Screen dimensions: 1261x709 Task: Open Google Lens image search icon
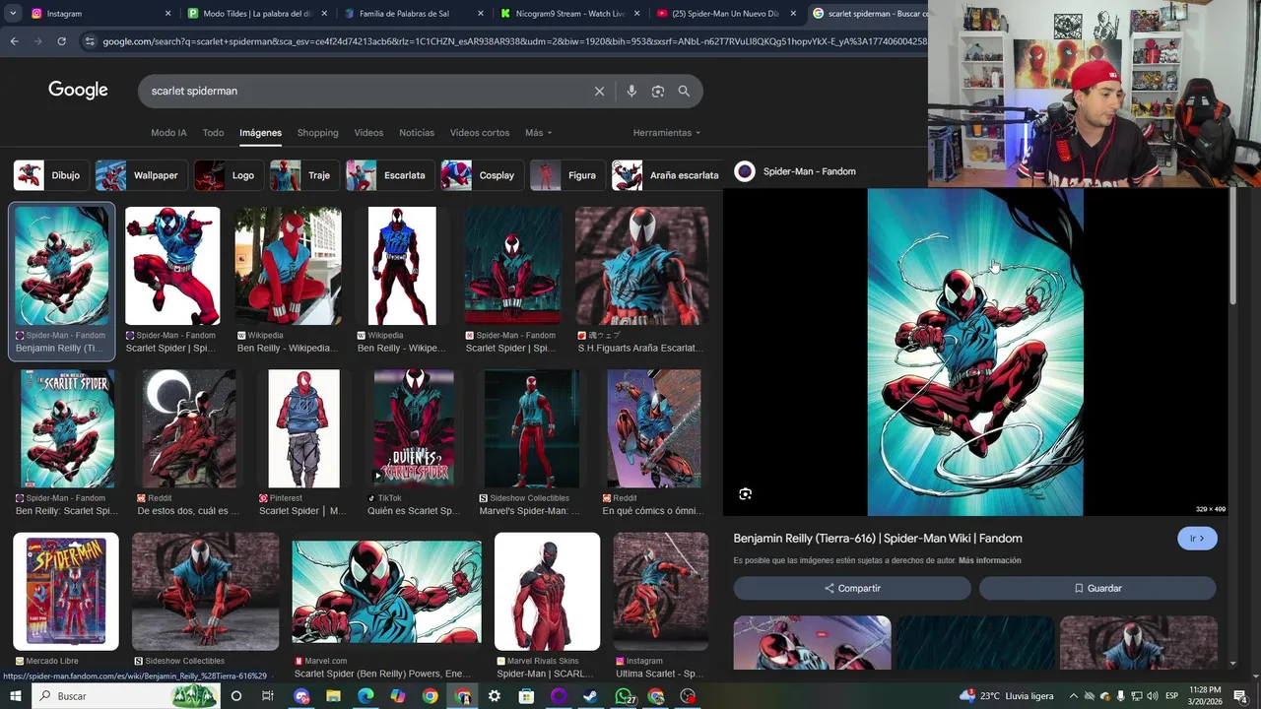[x=658, y=91]
